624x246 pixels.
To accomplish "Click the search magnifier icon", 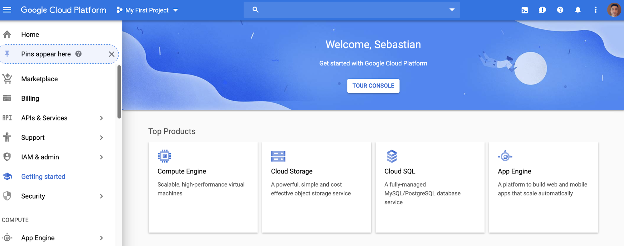I will 256,10.
